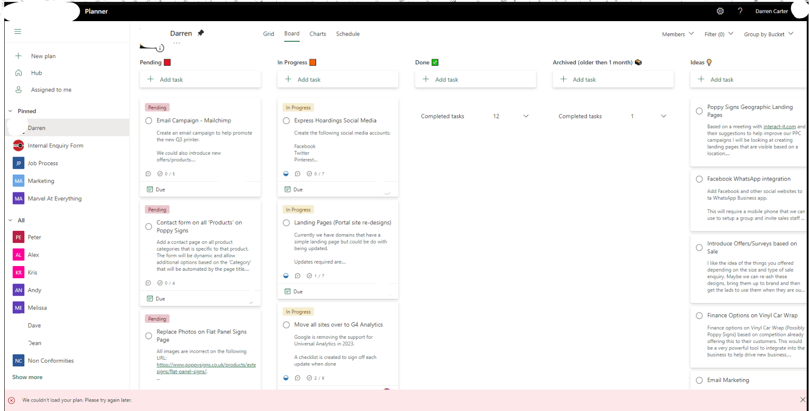Image resolution: width=810 pixels, height=411 pixels.
Task: Click Due calendar icon on Email Campaign card
Action: [150, 189]
